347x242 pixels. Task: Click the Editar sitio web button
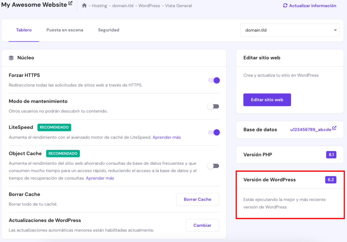[x=267, y=100]
